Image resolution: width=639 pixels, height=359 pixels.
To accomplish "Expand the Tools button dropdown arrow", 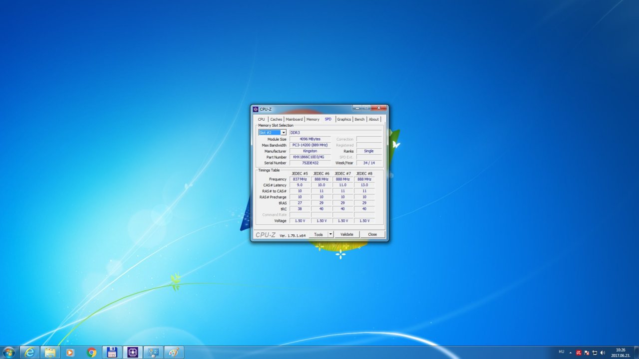I will (330, 234).
